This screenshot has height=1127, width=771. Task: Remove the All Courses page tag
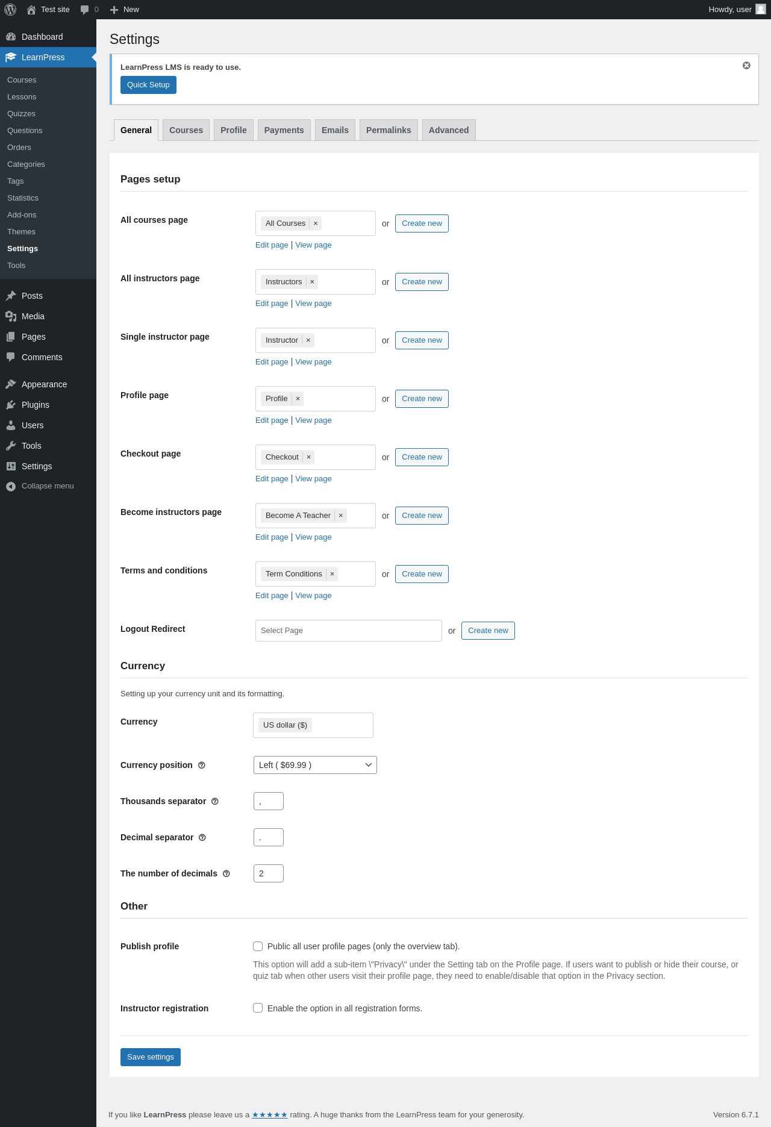click(316, 223)
